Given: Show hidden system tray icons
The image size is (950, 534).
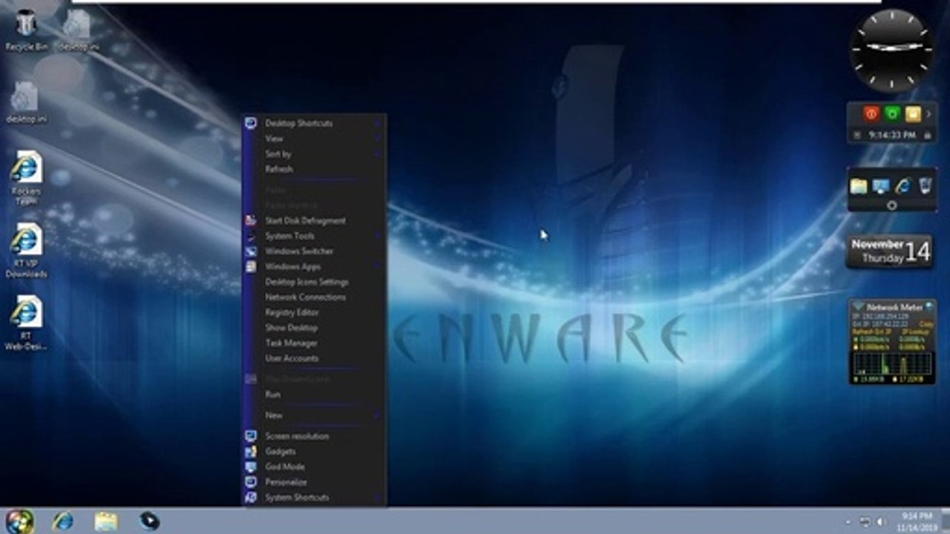Looking at the screenshot, I should click(848, 521).
